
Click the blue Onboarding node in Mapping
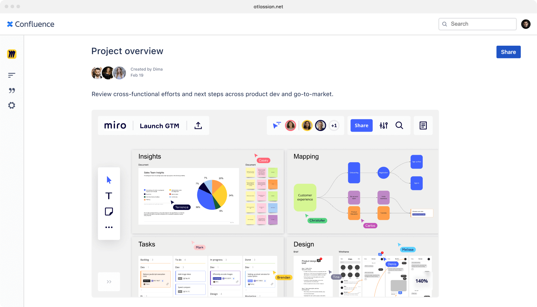[x=354, y=173]
